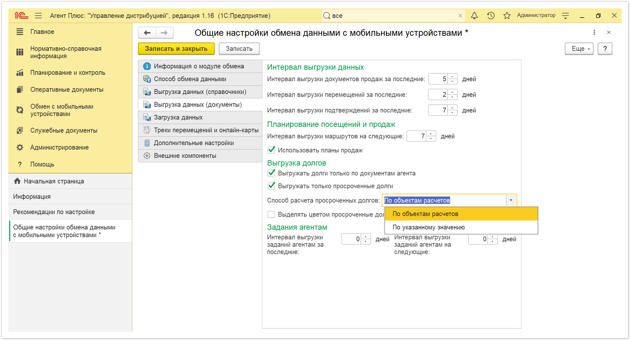The width and height of the screenshot is (630, 340).
Task: Go forward with right arrow
Action: coord(164,33)
